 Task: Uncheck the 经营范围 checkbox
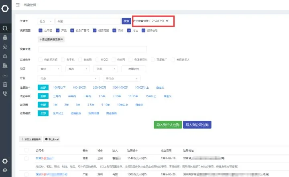point(95,31)
